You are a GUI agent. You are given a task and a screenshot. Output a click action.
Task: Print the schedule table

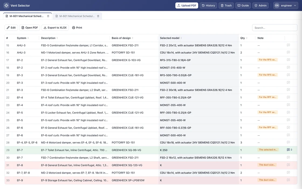coord(77,28)
